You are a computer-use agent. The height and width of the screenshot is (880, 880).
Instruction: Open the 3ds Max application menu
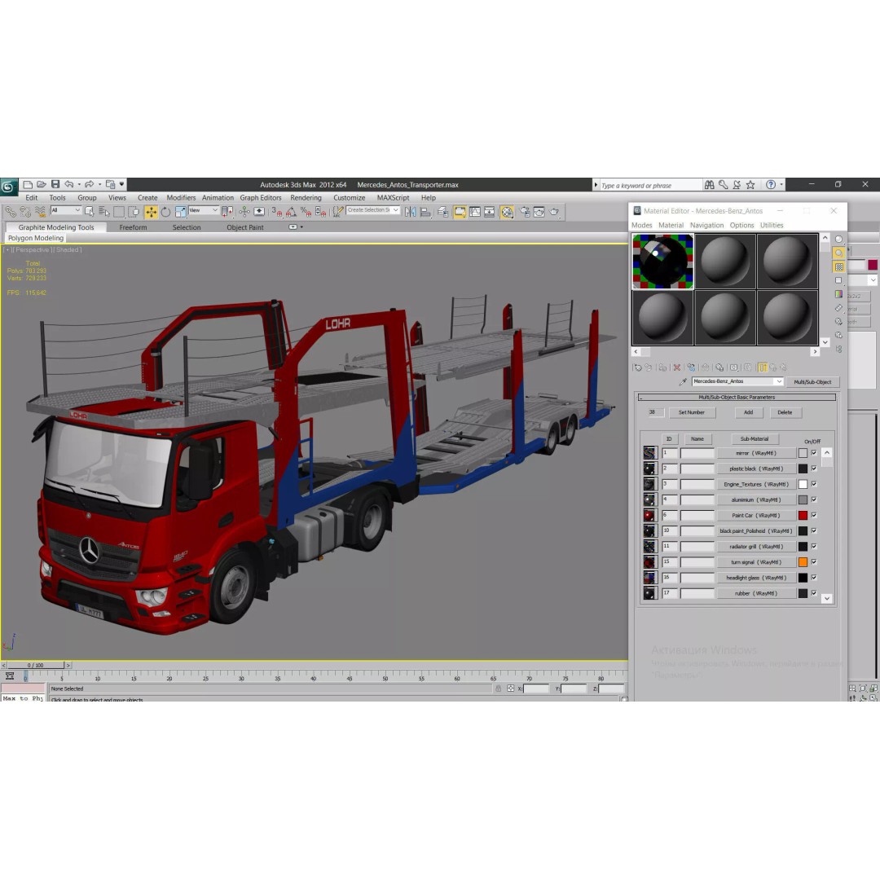[8, 187]
